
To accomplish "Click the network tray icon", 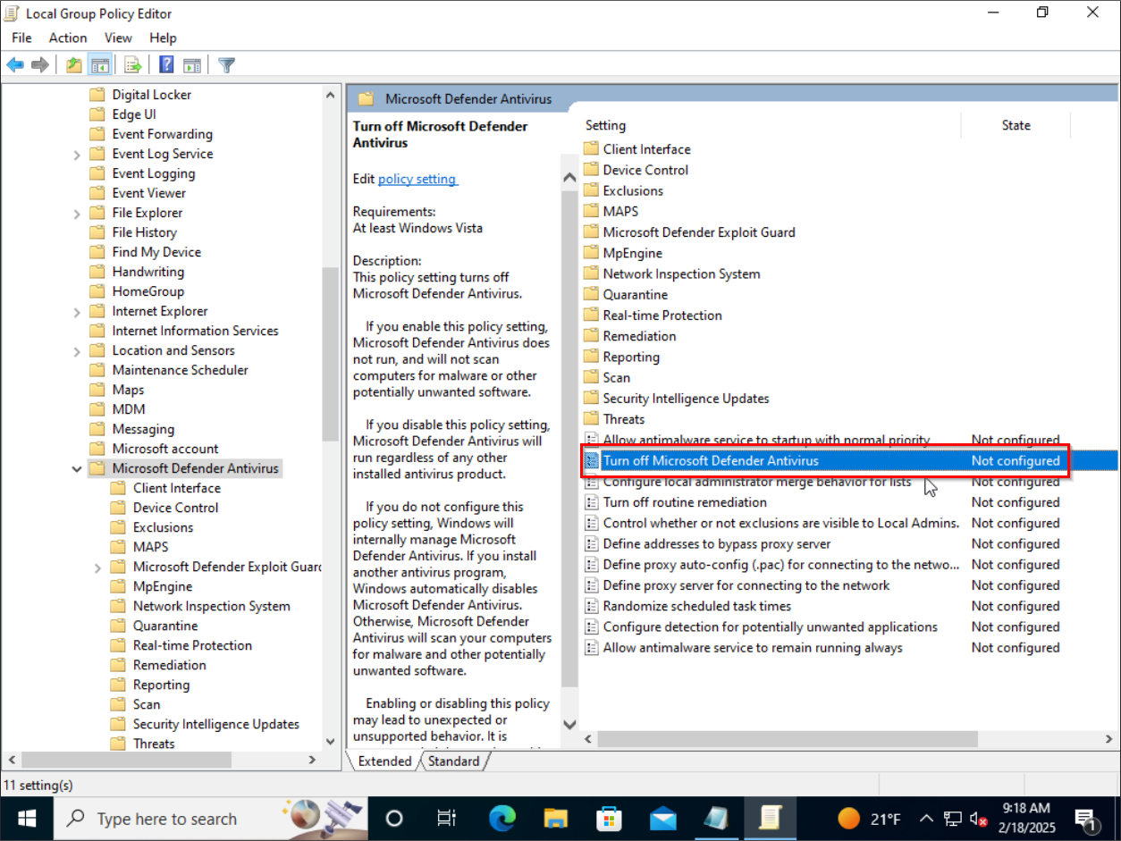I will [x=952, y=819].
